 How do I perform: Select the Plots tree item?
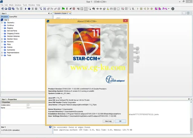point(9,44)
